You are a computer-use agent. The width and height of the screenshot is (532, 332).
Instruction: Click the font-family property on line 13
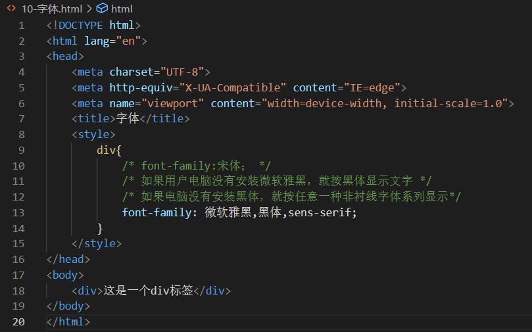pos(157,212)
